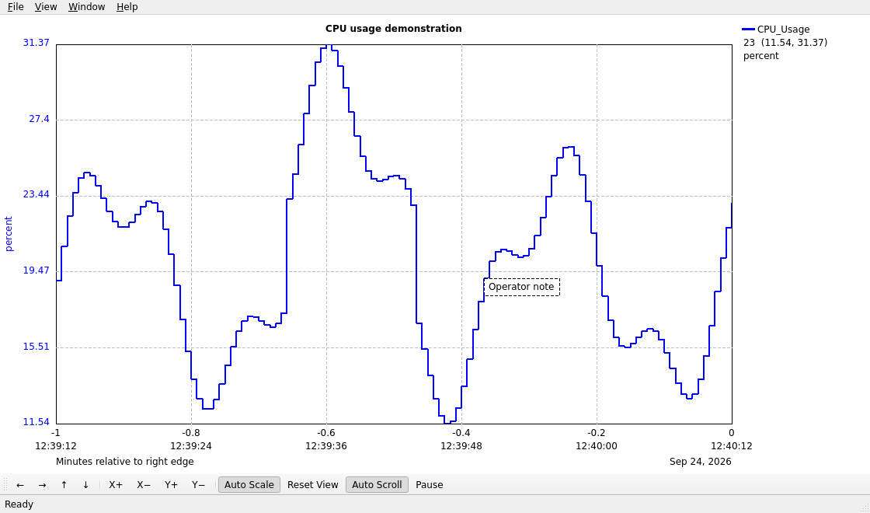
Task: Open the Window menu
Action: point(86,7)
